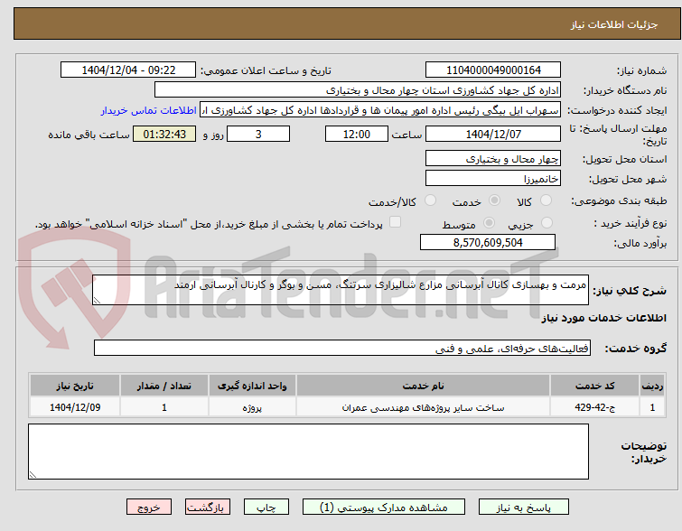
Task: Click the service code cell 'ج-42-429'
Action: coord(594,407)
